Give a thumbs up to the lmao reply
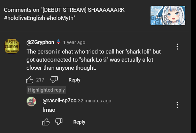This screenshot has height=133, width=196. click(x=46, y=122)
